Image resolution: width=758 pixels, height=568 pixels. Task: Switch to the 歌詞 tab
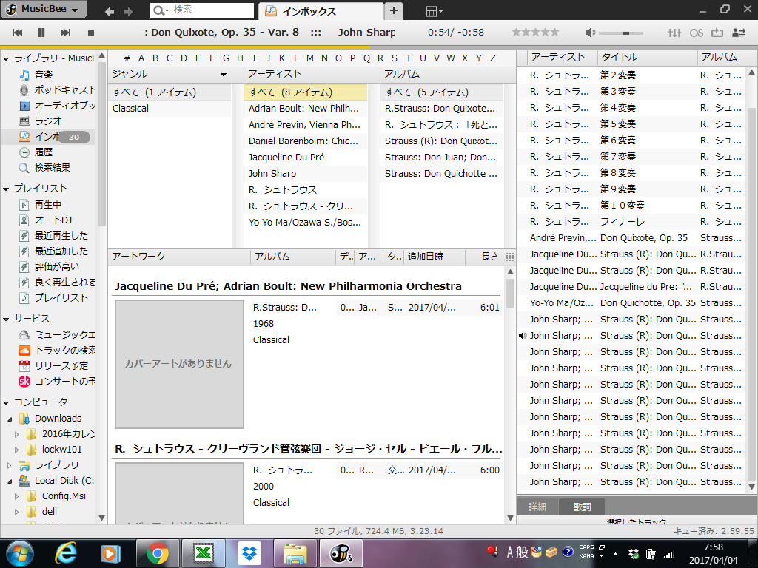(x=582, y=507)
